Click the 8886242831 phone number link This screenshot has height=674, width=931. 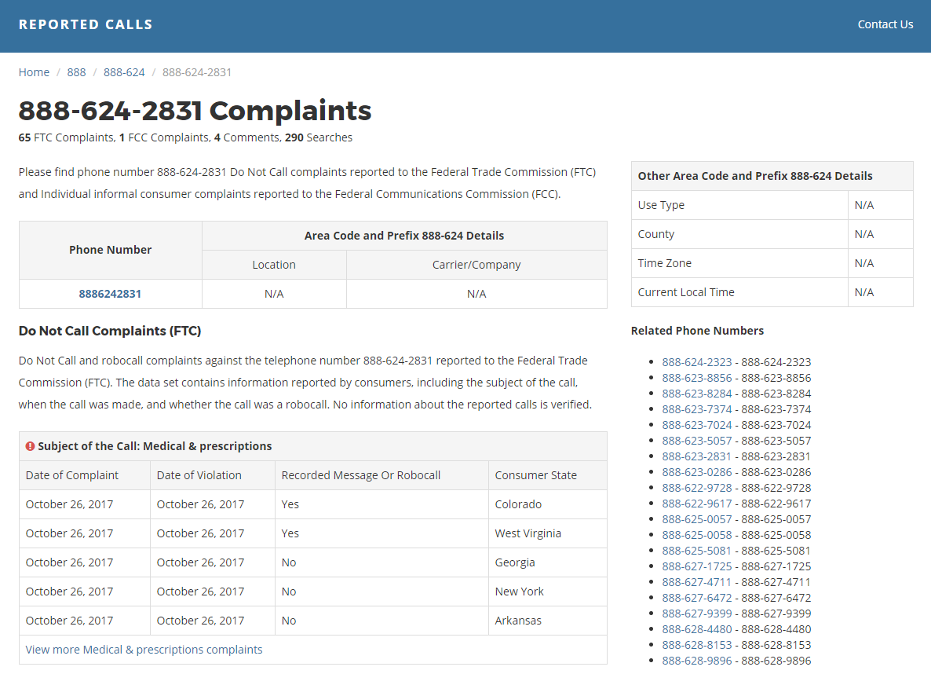click(110, 293)
